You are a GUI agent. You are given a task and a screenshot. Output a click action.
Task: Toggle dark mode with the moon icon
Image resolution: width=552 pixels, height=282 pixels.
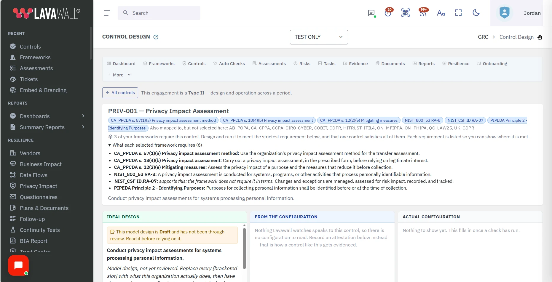click(476, 13)
